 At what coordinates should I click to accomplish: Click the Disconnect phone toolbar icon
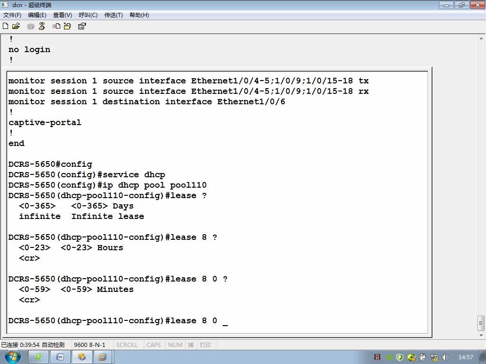42,26
